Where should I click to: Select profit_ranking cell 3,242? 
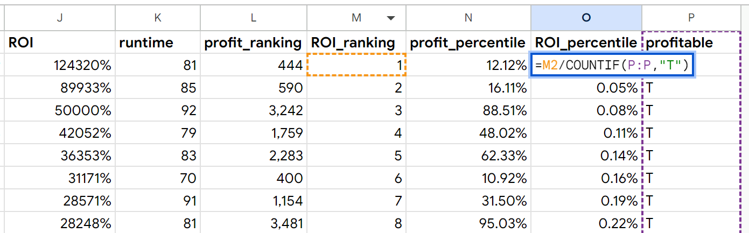253,110
